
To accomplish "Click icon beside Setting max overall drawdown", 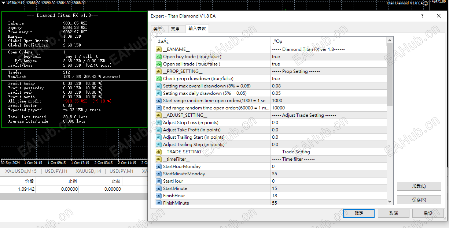I will [158, 86].
